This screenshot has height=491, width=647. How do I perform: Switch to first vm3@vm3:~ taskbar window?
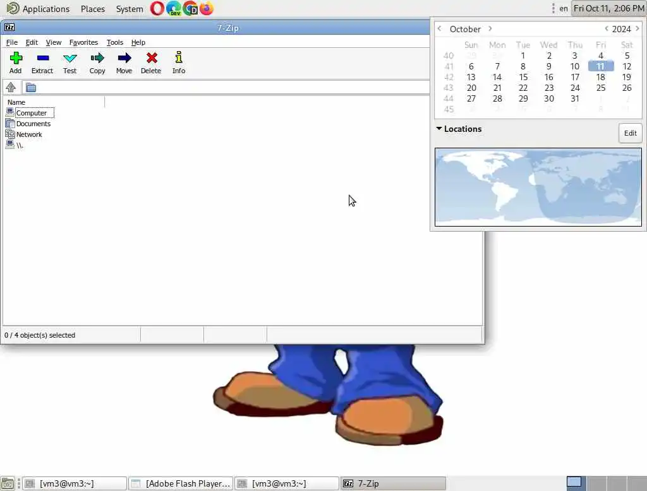pyautogui.click(x=75, y=483)
